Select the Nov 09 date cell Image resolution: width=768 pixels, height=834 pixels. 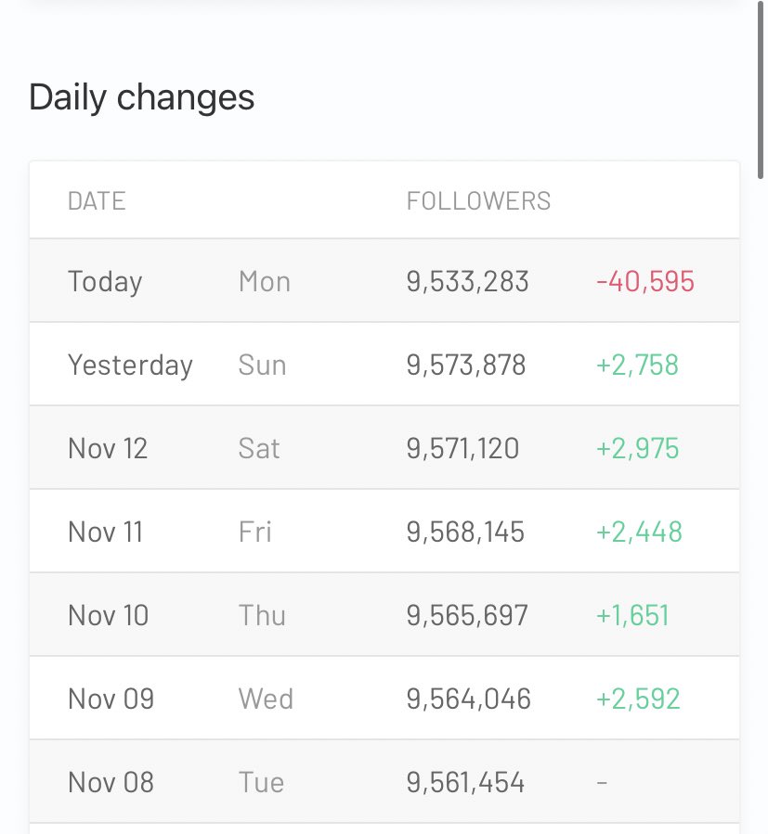tap(111, 699)
